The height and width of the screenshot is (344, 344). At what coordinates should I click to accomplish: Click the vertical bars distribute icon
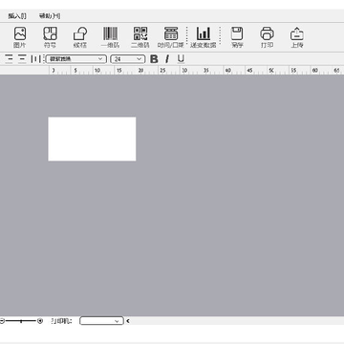(35, 59)
